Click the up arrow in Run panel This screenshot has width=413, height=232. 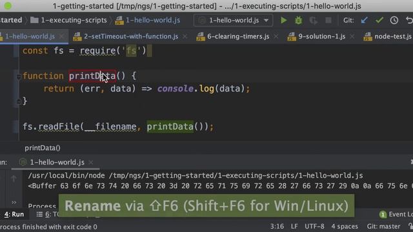click(x=14, y=179)
